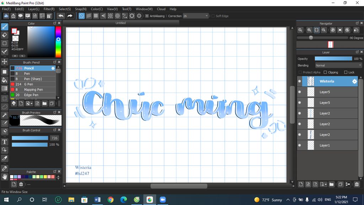Select the G Pen brush

(x=33, y=84)
